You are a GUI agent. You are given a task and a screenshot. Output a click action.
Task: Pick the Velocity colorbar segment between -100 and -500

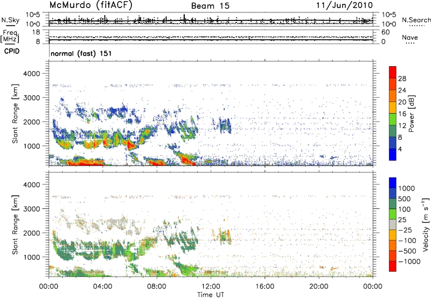393,245
